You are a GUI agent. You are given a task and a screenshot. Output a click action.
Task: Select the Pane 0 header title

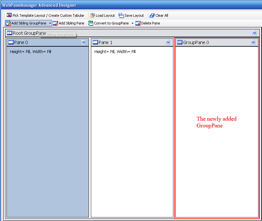21,42
